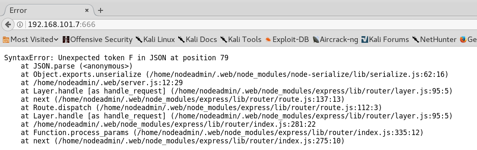Open the Kali Tools bookmark
The height and width of the screenshot is (150, 477).
pos(241,39)
